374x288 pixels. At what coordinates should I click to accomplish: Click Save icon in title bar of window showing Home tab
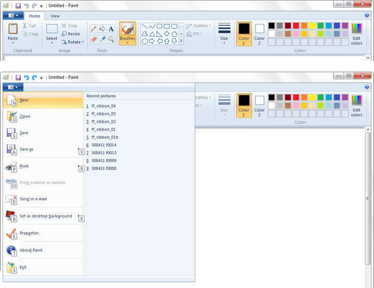(x=18, y=6)
